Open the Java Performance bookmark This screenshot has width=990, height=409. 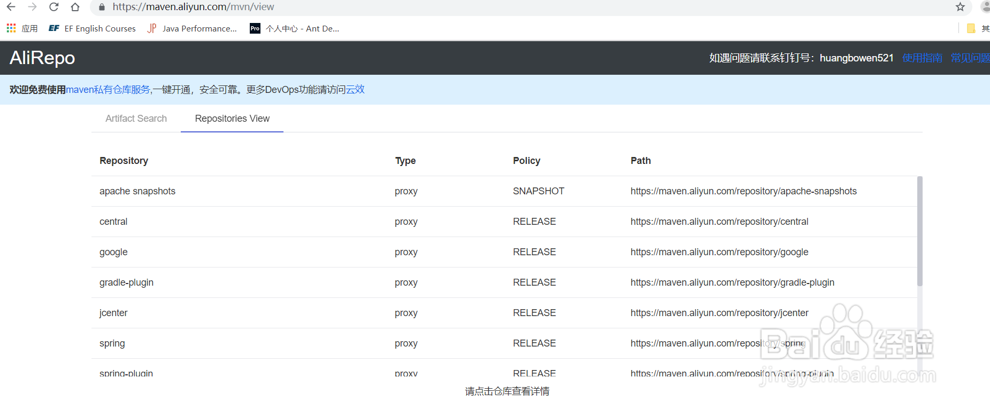pos(192,28)
